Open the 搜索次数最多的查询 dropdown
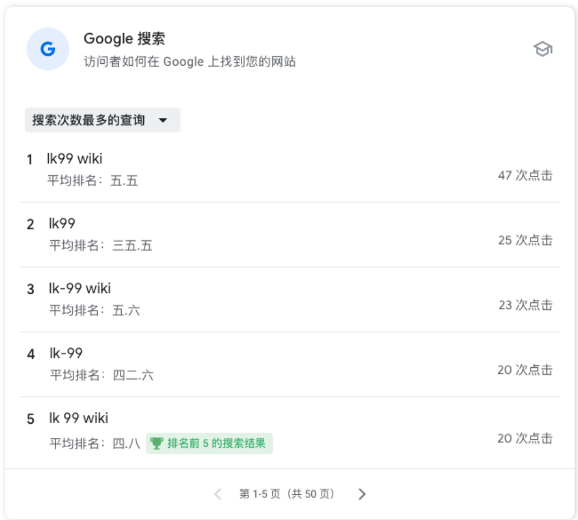 pos(102,120)
